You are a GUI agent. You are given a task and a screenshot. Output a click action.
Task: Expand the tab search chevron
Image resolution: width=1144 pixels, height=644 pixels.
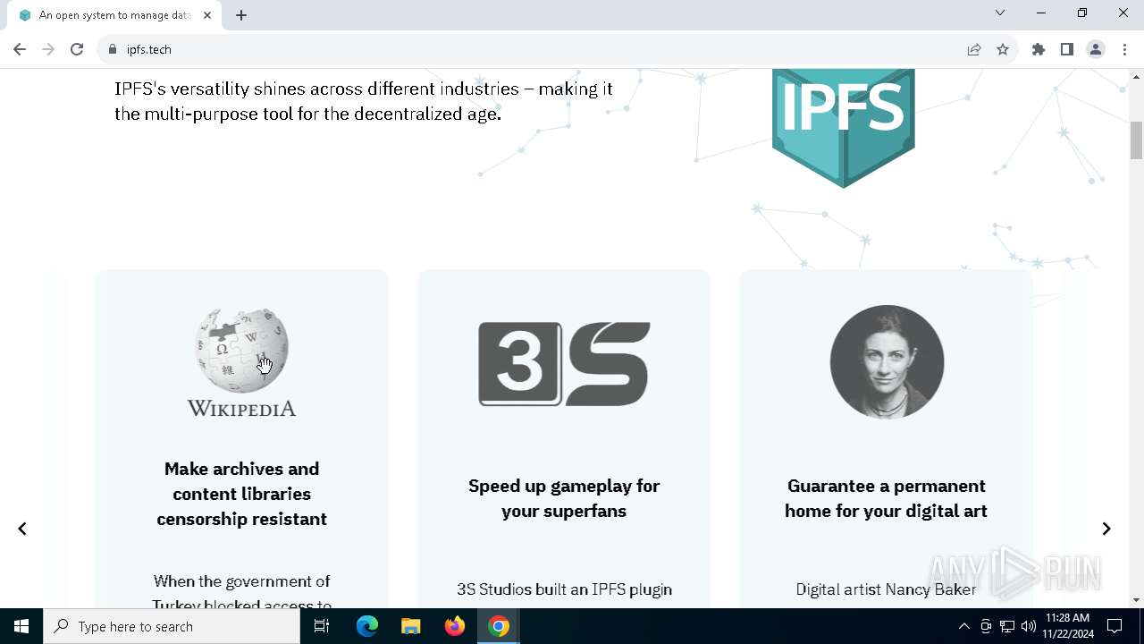1000,13
